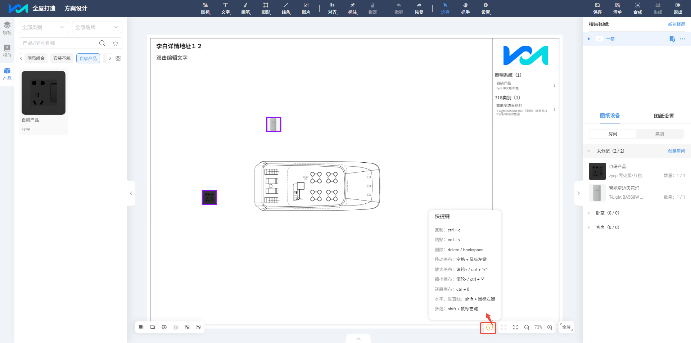Expand the bottom panel chevron
This screenshot has width=691, height=343.
358,339
